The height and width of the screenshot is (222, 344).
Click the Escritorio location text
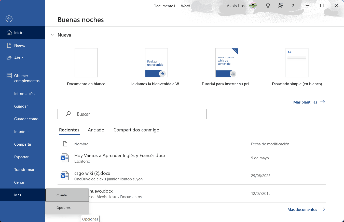click(82, 161)
